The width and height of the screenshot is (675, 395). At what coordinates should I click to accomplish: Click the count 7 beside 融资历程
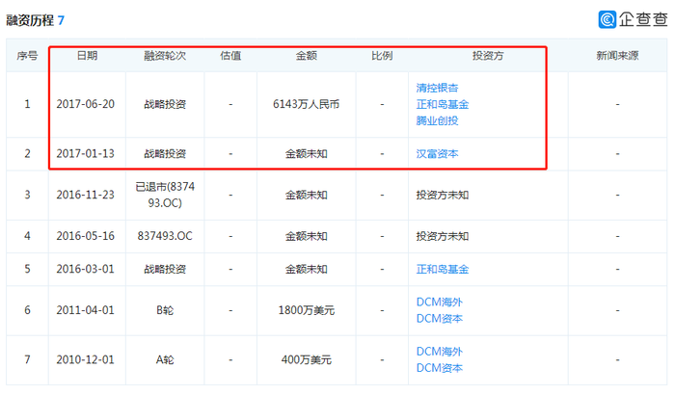coord(61,20)
